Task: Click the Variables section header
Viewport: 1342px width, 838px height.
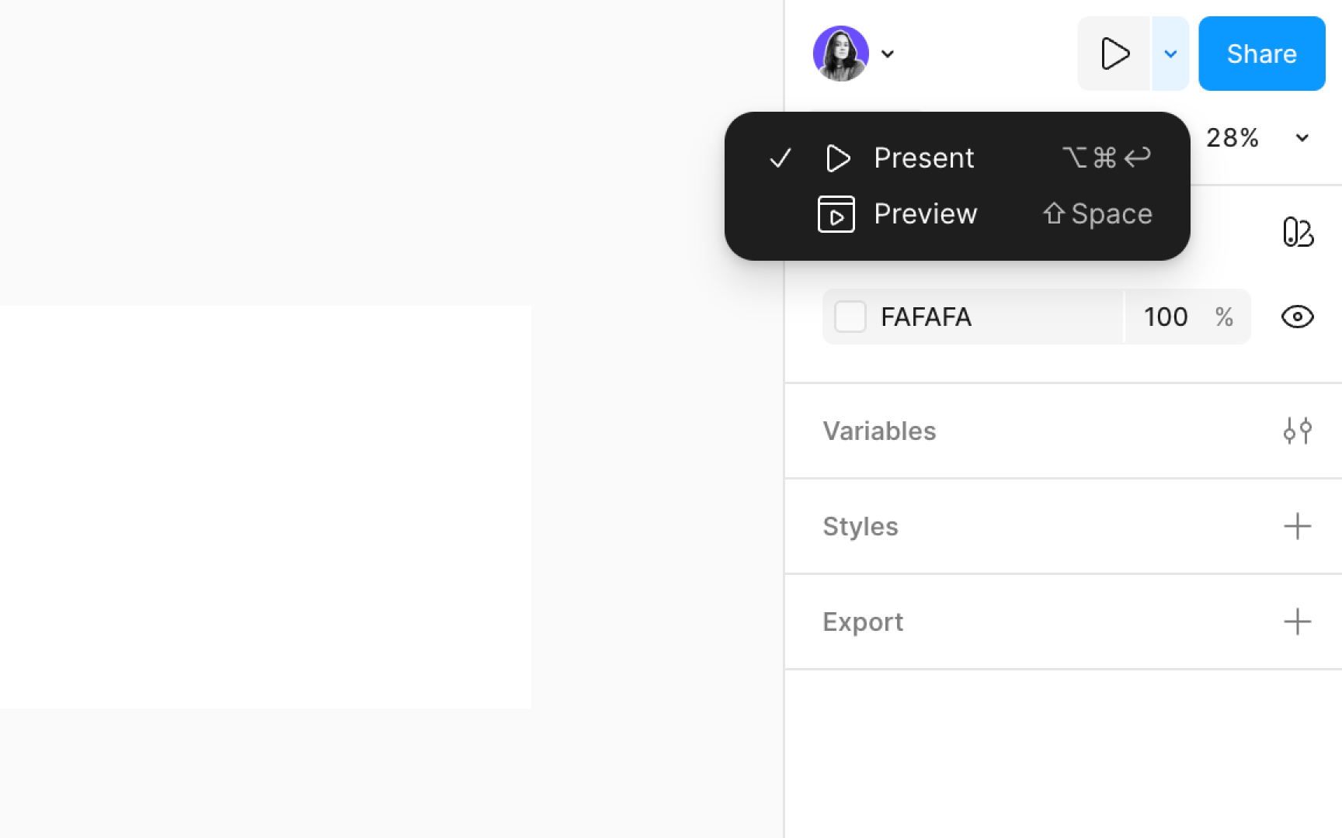Action: coord(879,431)
